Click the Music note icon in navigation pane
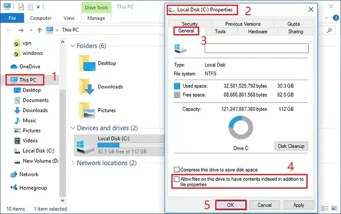The image size is (341, 214). pos(17,120)
